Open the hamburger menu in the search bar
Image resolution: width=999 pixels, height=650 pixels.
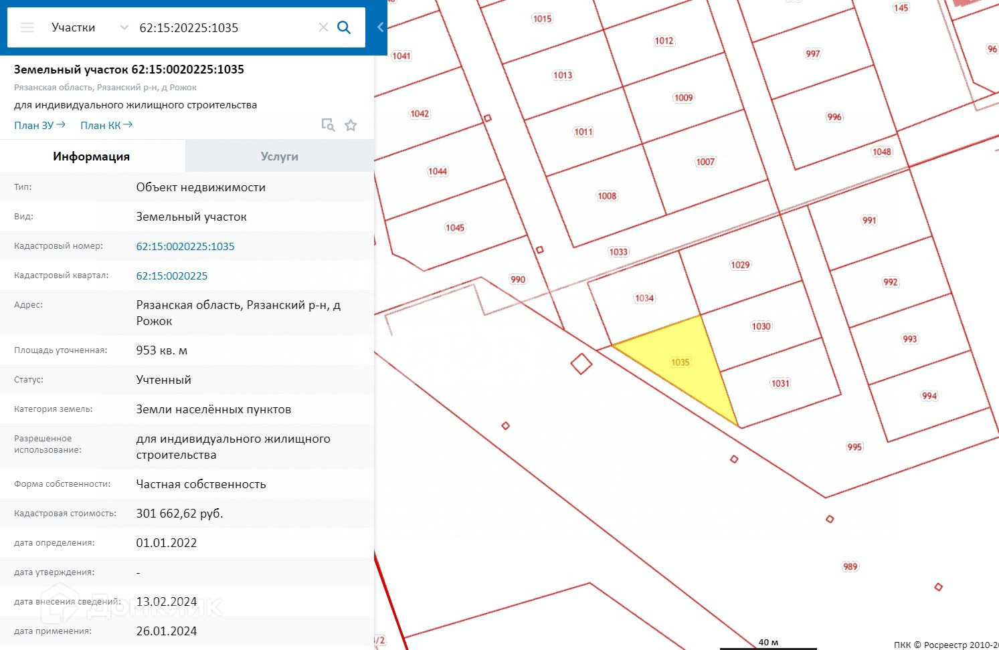coord(27,27)
